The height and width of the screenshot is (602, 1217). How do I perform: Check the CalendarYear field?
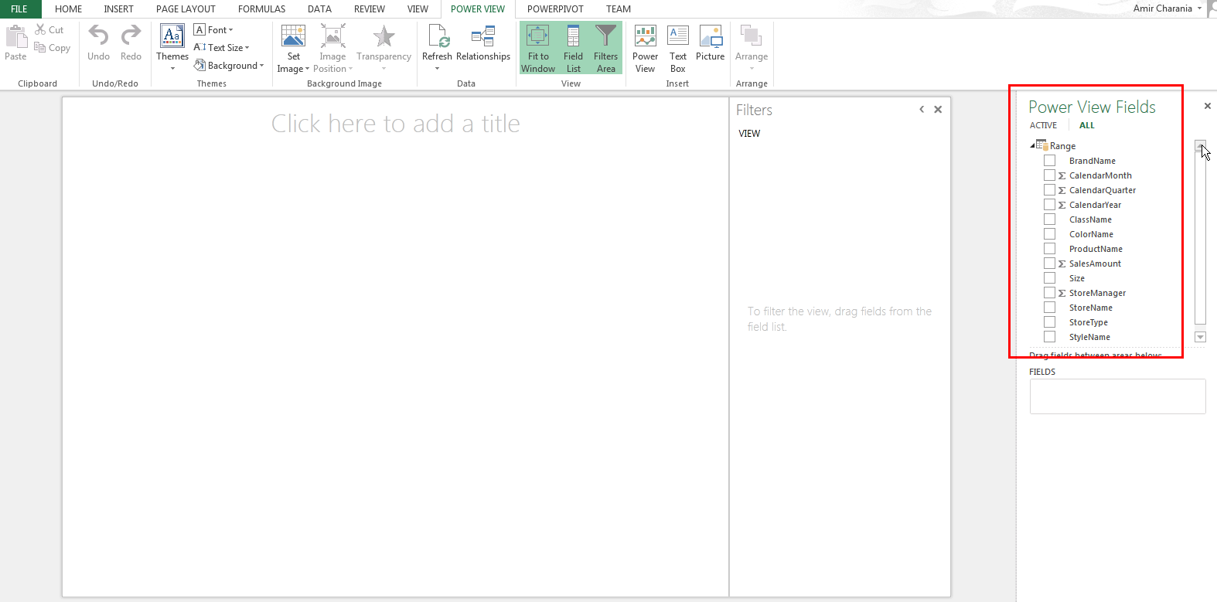pyautogui.click(x=1049, y=205)
